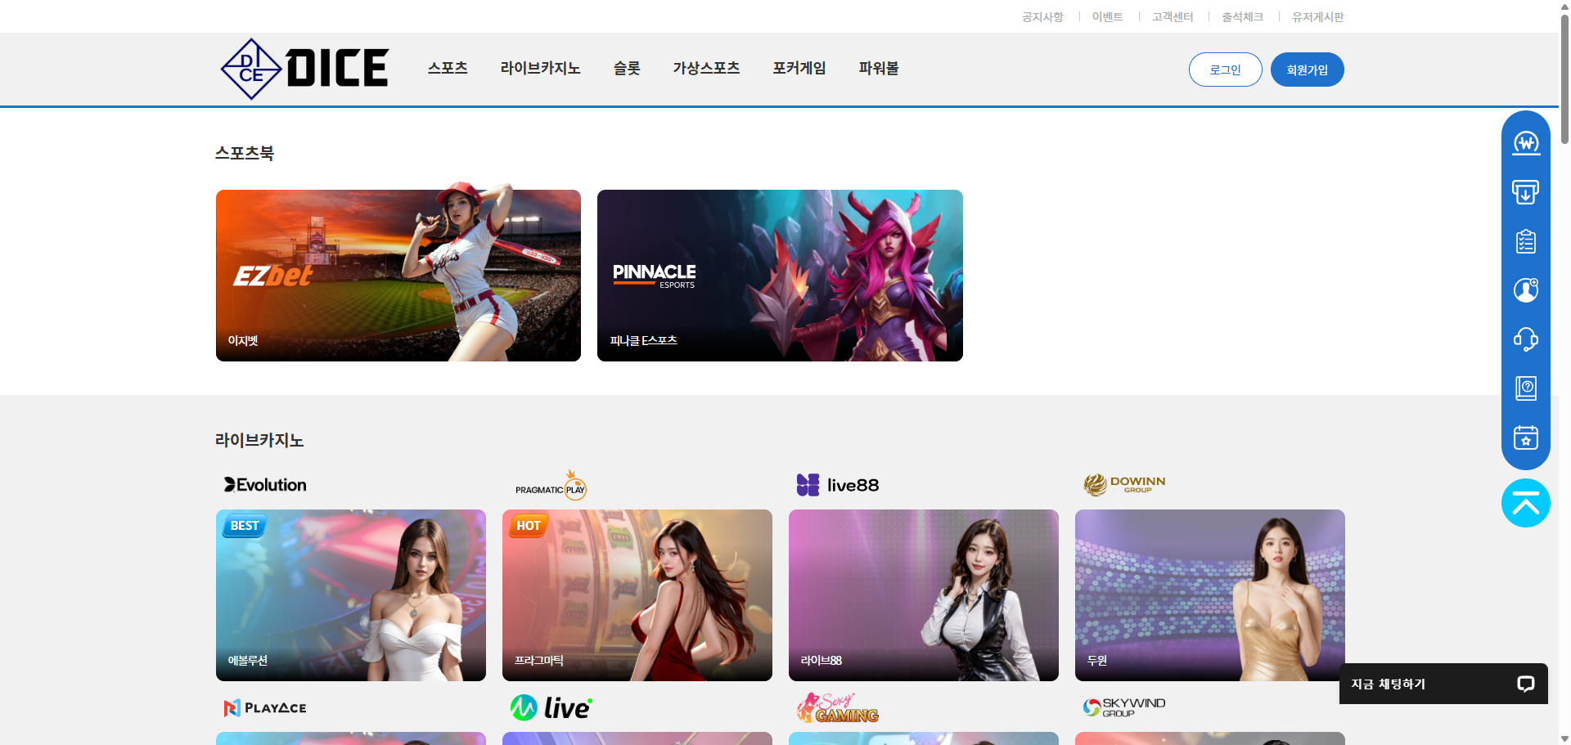This screenshot has height=745, width=1571.
Task: Open the headset customer support sidebar icon
Action: coord(1526,339)
